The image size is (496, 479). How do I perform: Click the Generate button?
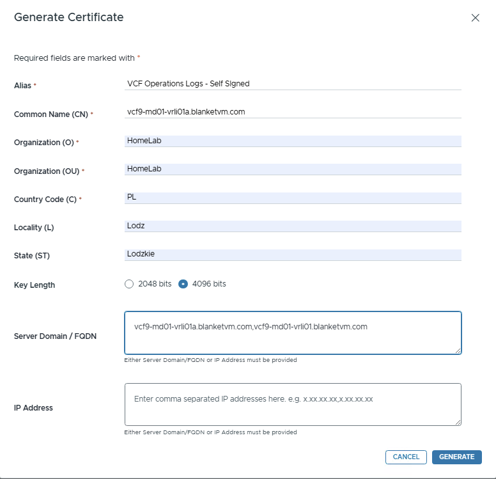pos(456,457)
